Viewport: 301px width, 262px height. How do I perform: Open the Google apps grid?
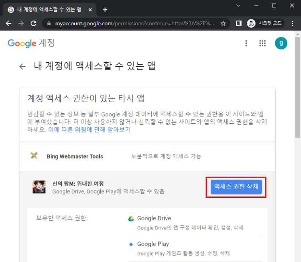262,43
